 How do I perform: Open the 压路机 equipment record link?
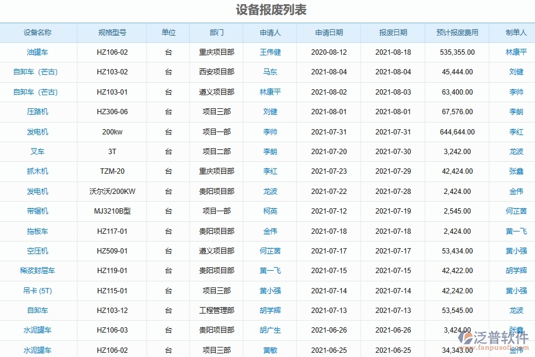[x=38, y=112]
